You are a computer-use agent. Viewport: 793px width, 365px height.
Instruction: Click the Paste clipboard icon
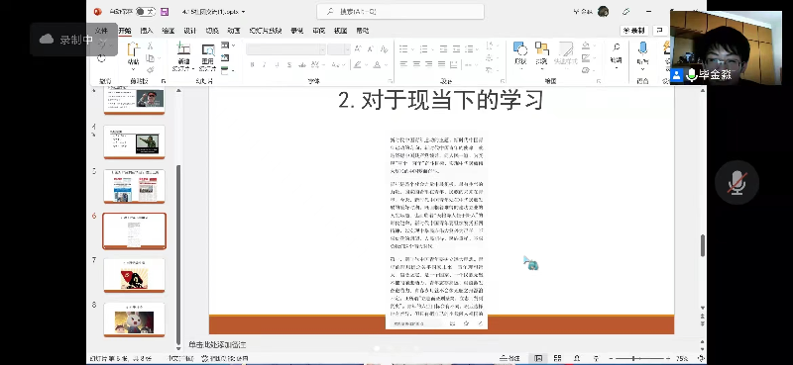click(x=133, y=50)
